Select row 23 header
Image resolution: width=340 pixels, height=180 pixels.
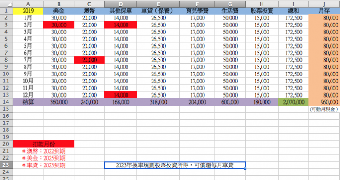coord(6,165)
